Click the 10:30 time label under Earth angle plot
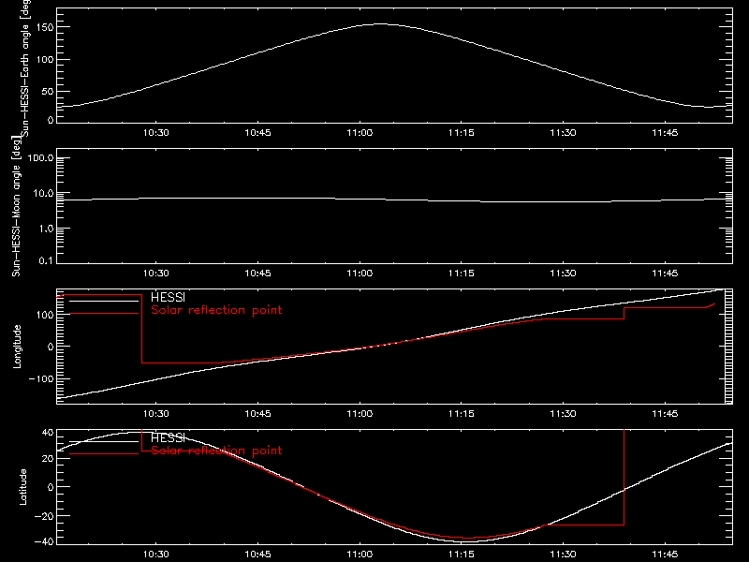The width and height of the screenshot is (749, 562). coord(156,133)
